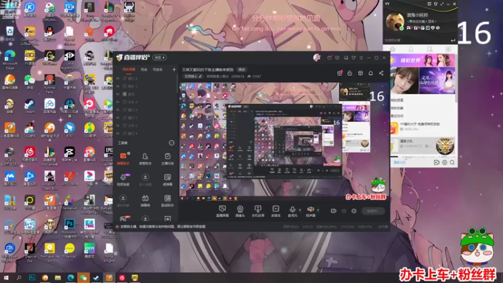Add 直播屏幕 screen capture source
Screen dimensions: 503x283
coord(223,211)
